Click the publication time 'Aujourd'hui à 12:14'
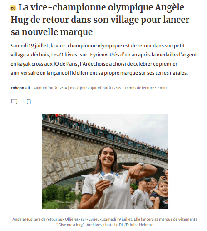This screenshot has width=207, height=231. (50, 88)
